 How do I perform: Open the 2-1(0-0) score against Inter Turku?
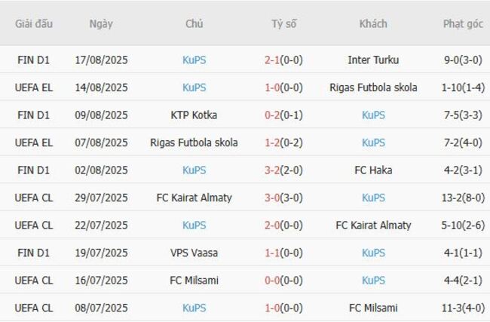[283, 60]
